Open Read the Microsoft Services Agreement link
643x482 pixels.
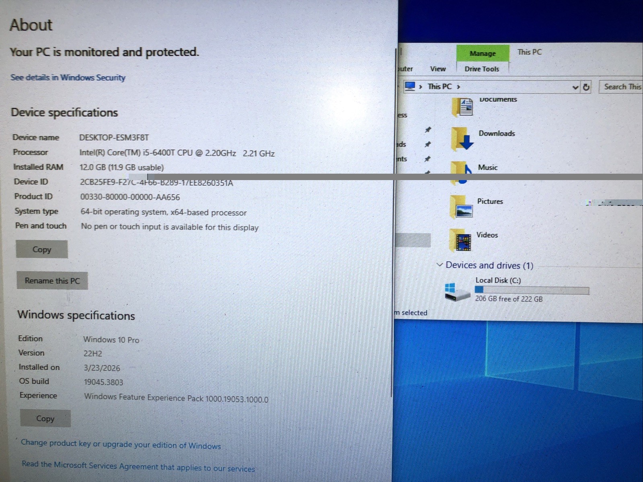138,466
